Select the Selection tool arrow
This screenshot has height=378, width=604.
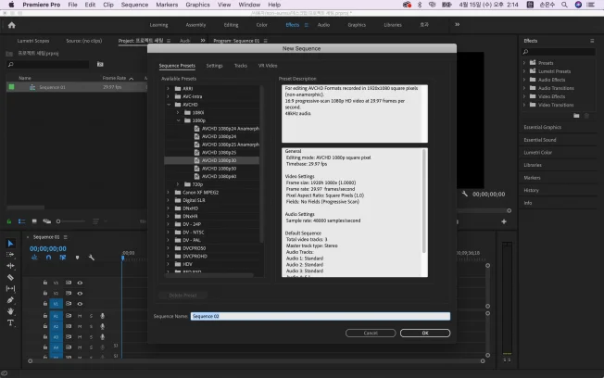pyautogui.click(x=10, y=244)
